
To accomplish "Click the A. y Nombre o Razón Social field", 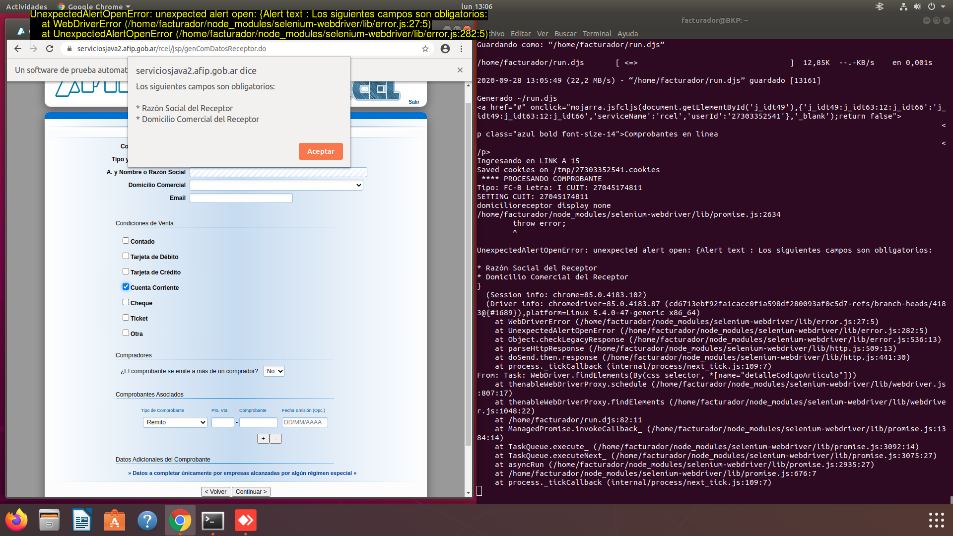I will point(278,172).
